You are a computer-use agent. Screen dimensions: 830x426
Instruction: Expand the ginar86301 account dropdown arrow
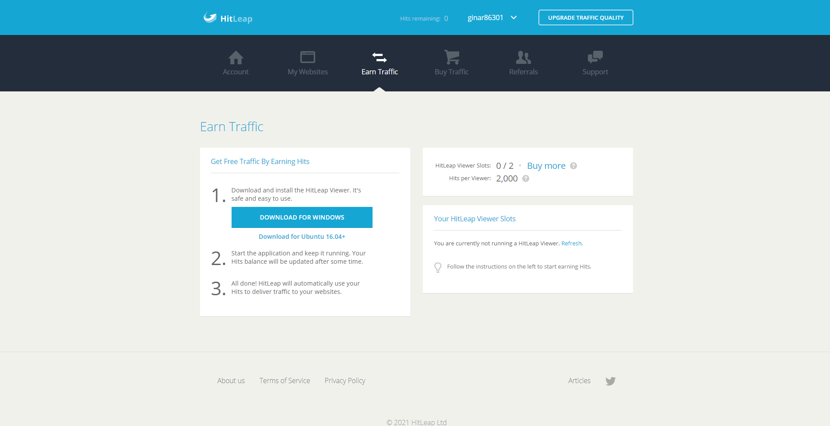click(514, 17)
